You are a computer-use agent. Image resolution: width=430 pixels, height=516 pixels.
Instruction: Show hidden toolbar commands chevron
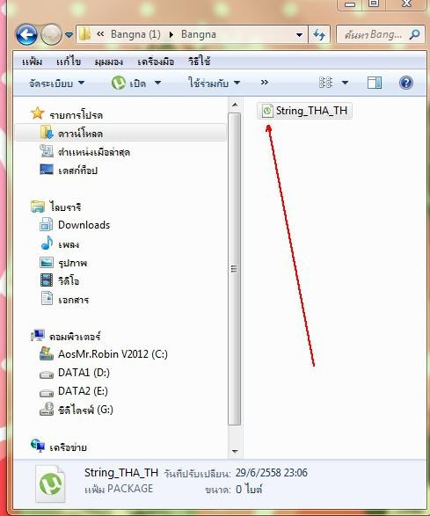click(x=265, y=83)
